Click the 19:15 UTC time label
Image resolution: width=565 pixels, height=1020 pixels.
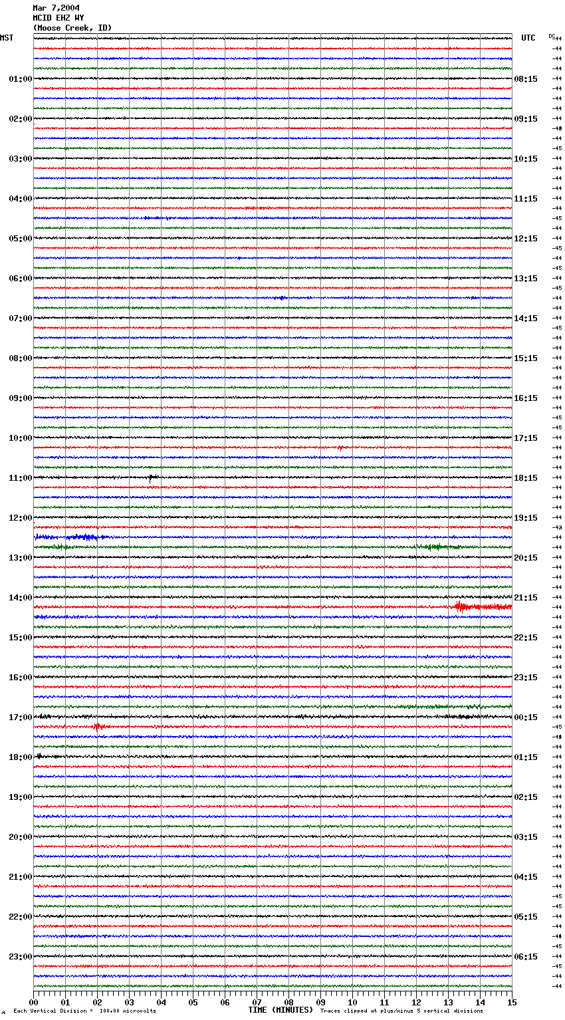pyautogui.click(x=526, y=518)
